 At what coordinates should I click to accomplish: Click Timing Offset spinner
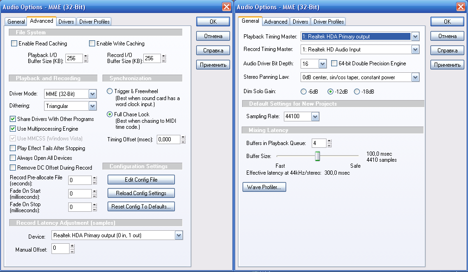tap(183, 139)
